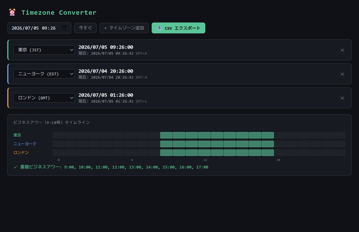The width and height of the screenshot is (359, 232).
Task: Click the 今すぐ button
Action: 86,28
